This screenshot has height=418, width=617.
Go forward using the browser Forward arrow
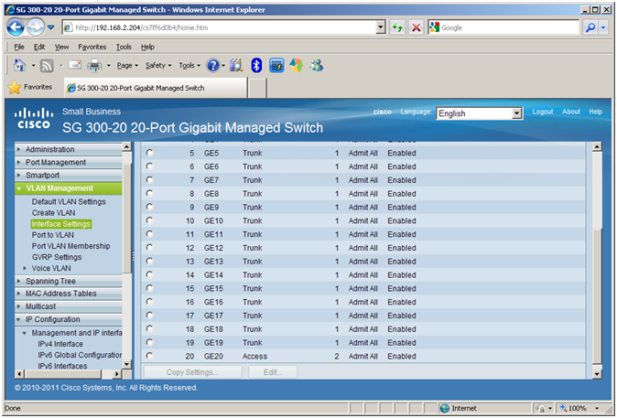36,27
